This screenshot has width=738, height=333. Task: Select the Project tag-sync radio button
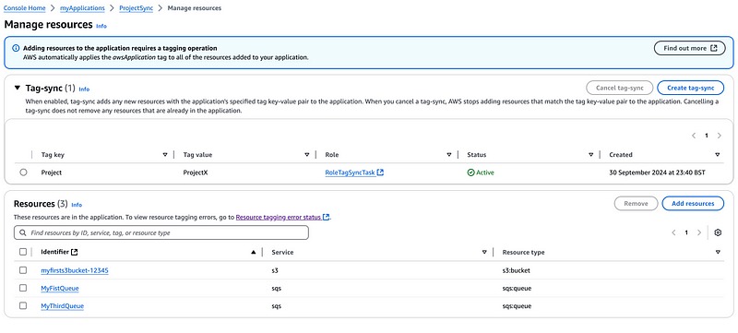click(24, 172)
